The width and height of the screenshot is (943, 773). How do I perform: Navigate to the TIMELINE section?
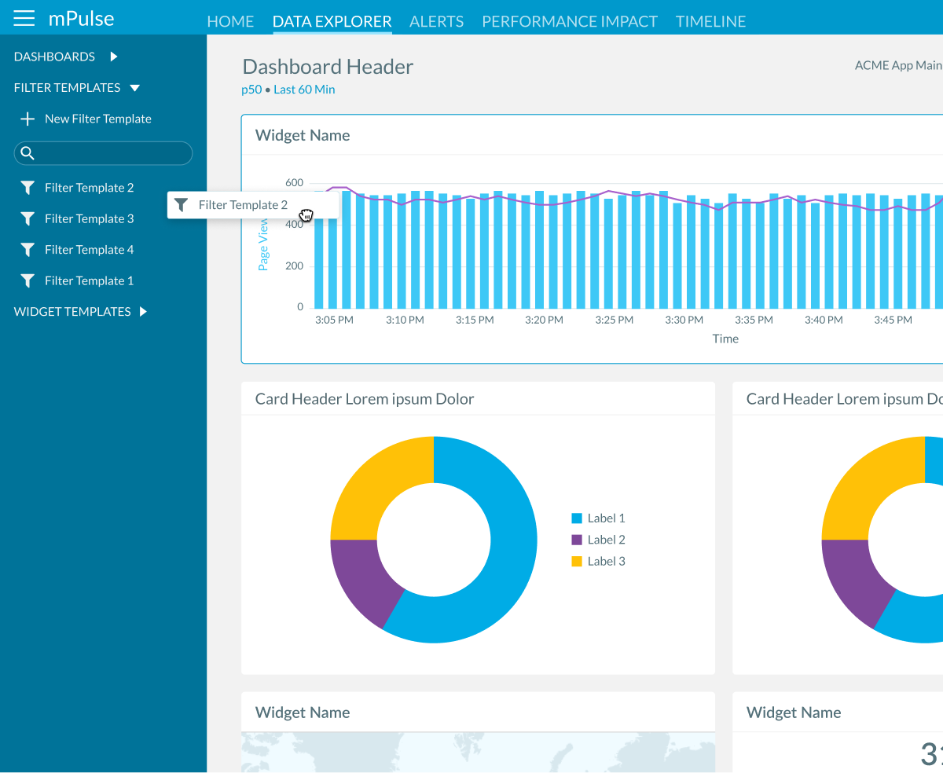[710, 21]
